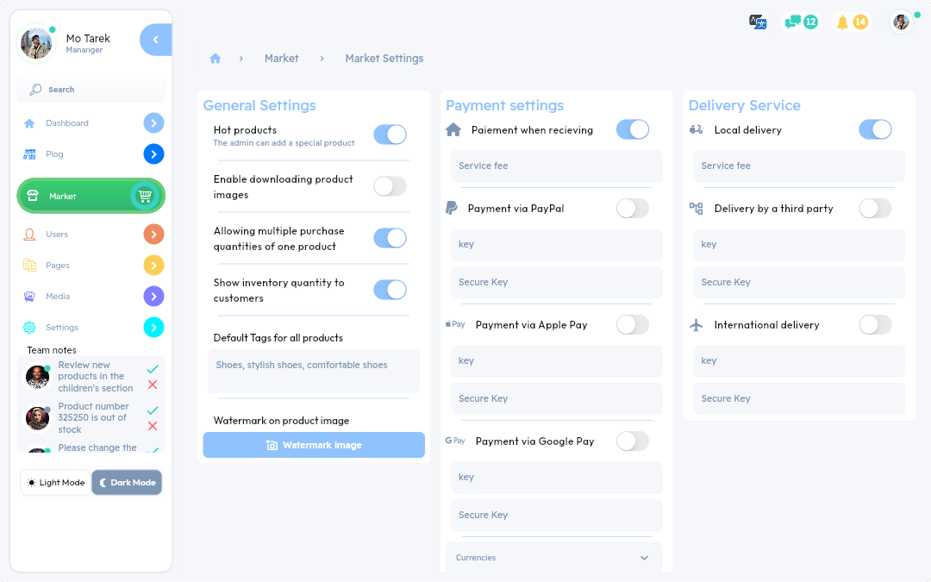Enable International delivery toggle
The width and height of the screenshot is (931, 582).
pyautogui.click(x=875, y=324)
